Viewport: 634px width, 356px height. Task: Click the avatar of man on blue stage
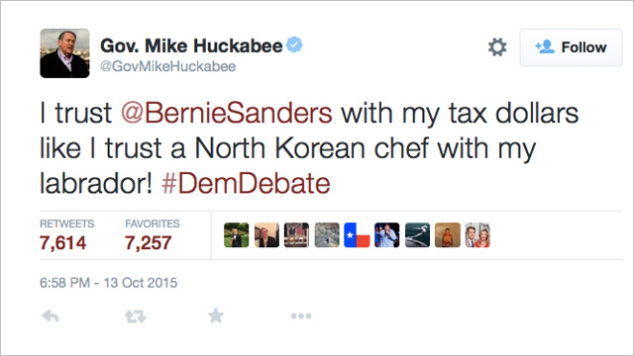(387, 235)
